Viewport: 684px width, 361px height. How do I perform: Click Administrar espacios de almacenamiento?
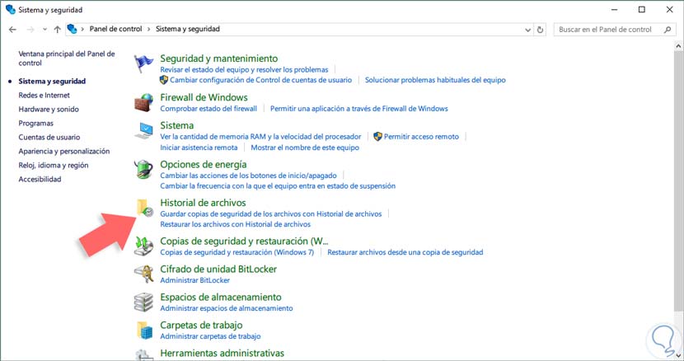pyautogui.click(x=227, y=308)
